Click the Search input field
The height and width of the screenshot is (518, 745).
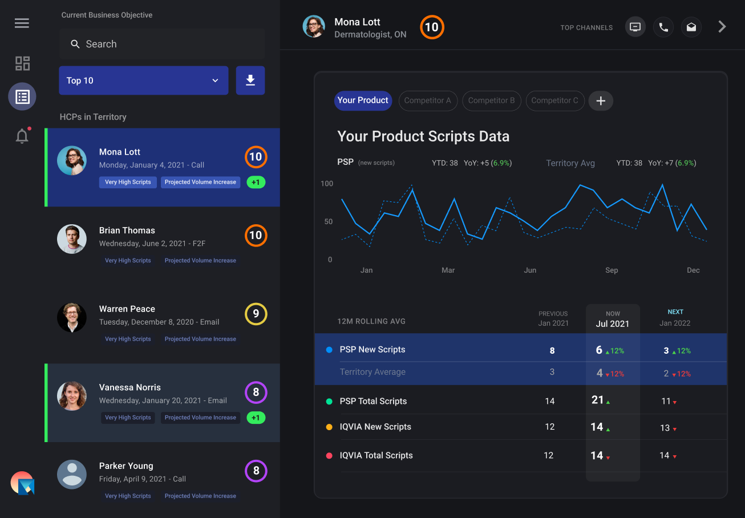coord(162,44)
